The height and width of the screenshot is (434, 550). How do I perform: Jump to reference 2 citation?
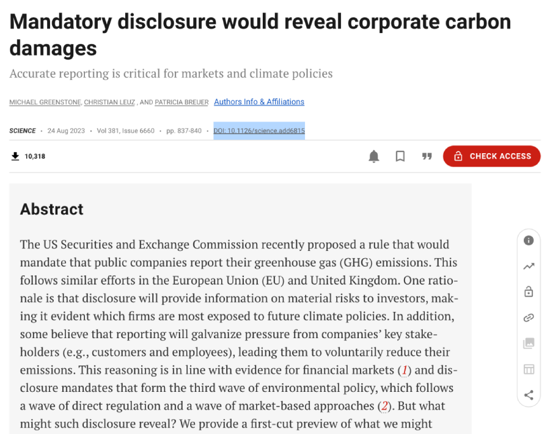point(384,406)
